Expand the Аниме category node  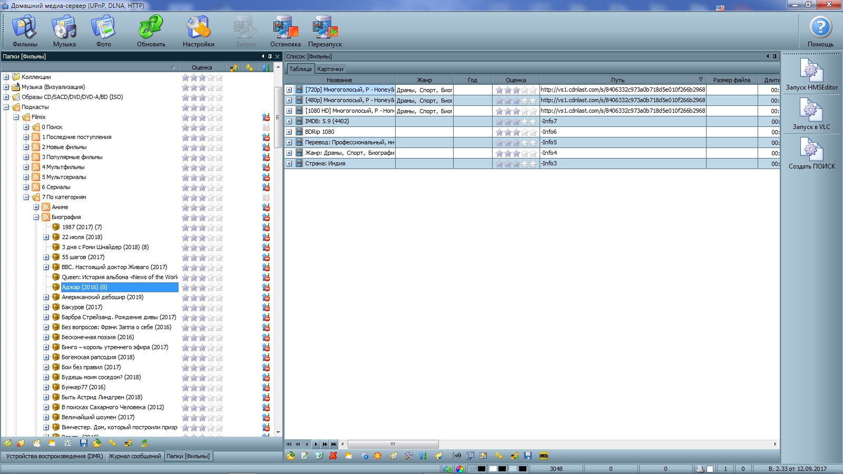pyautogui.click(x=36, y=208)
